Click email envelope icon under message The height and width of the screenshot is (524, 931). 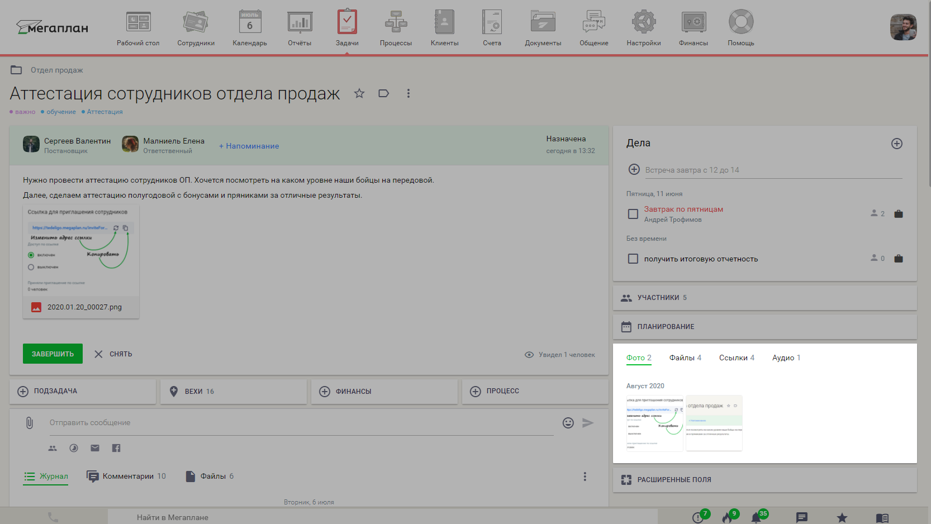tap(95, 448)
